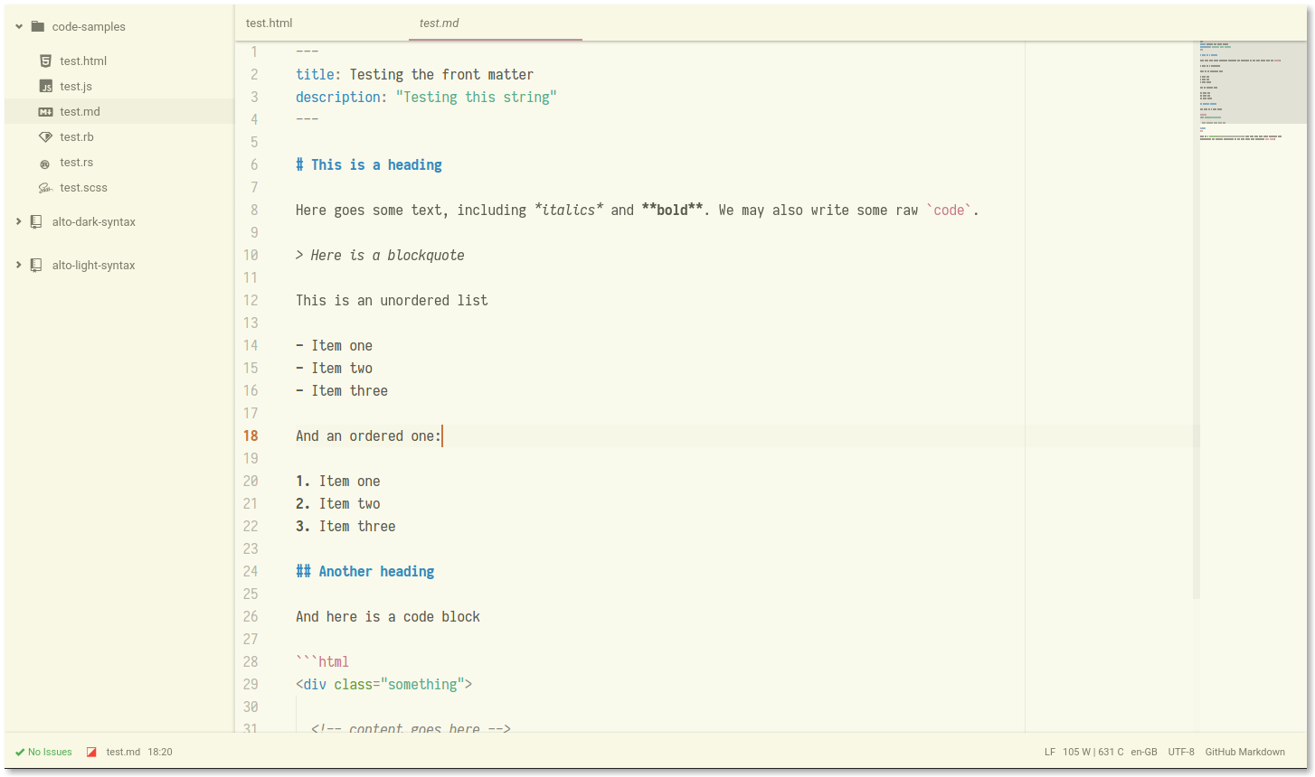Click the 105 W | 631 C word count
Screen dimensions: 1315x777
coord(1093,752)
